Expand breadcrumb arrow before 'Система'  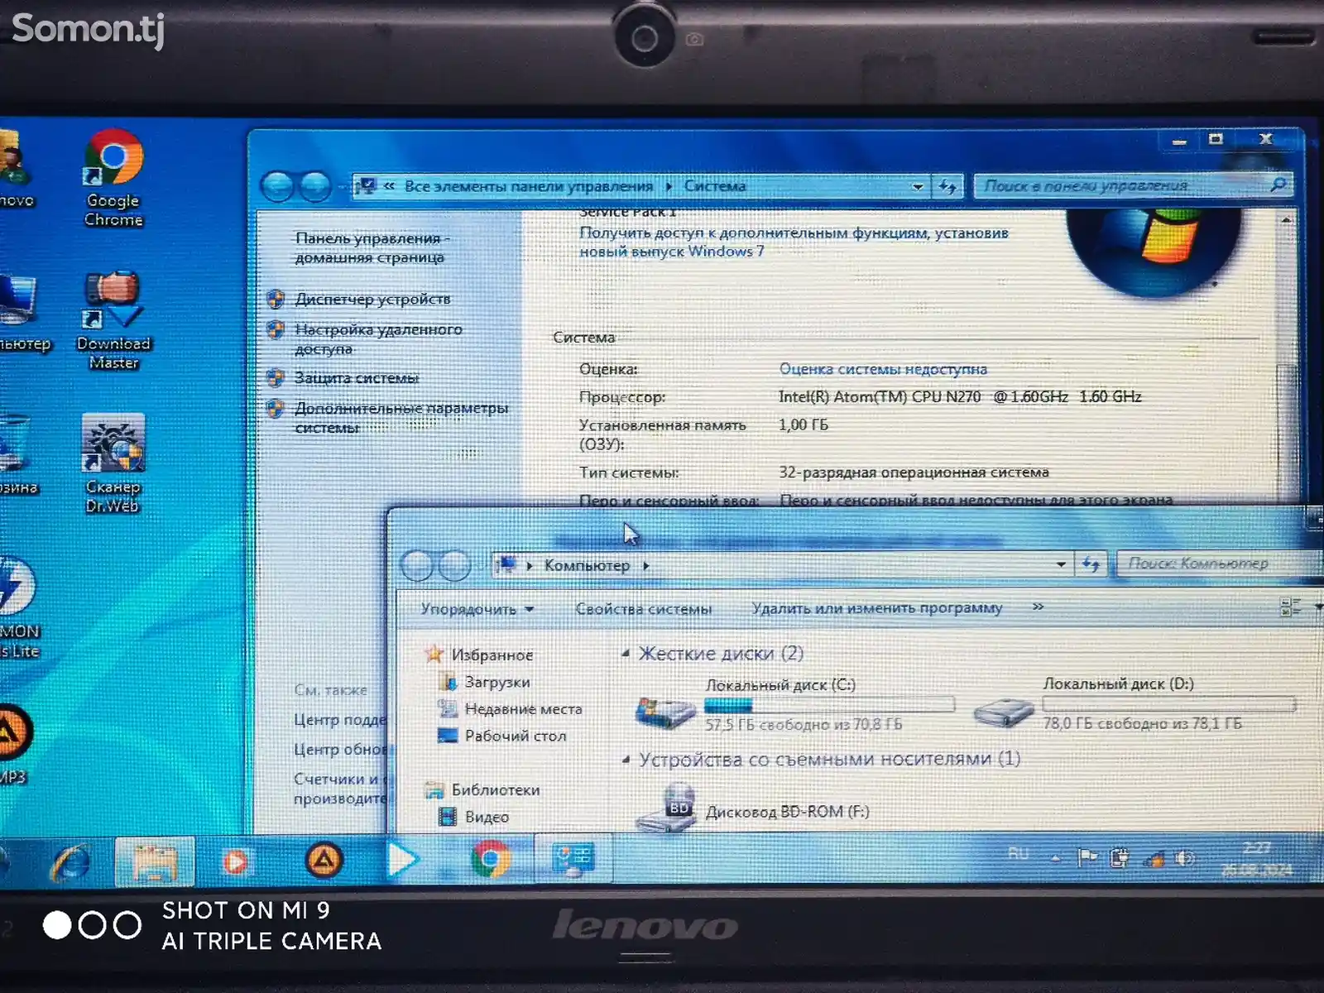669,187
